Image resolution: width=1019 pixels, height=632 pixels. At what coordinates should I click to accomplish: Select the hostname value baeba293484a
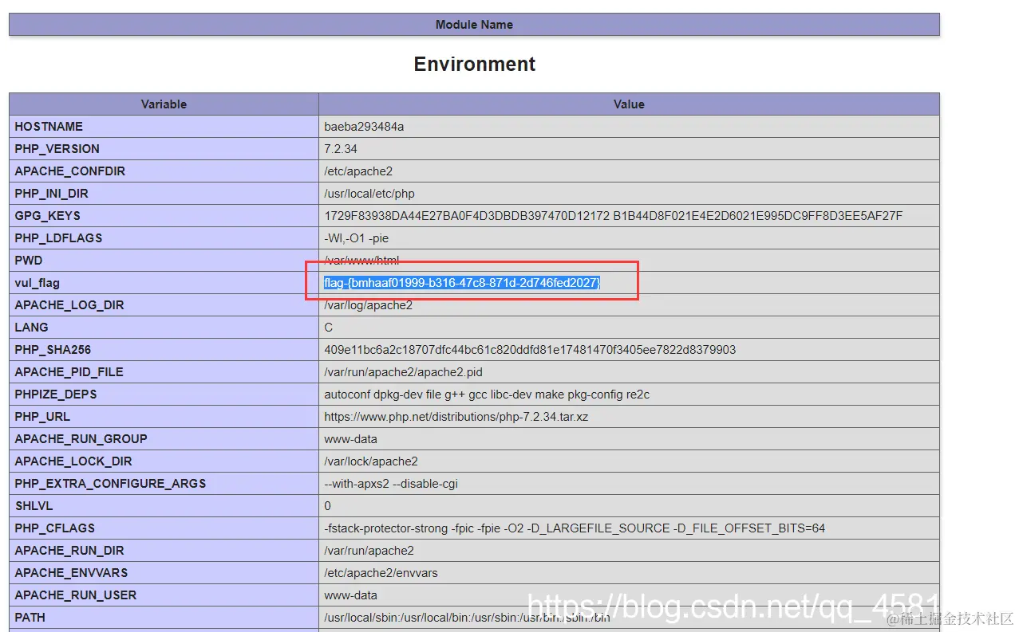click(x=364, y=127)
